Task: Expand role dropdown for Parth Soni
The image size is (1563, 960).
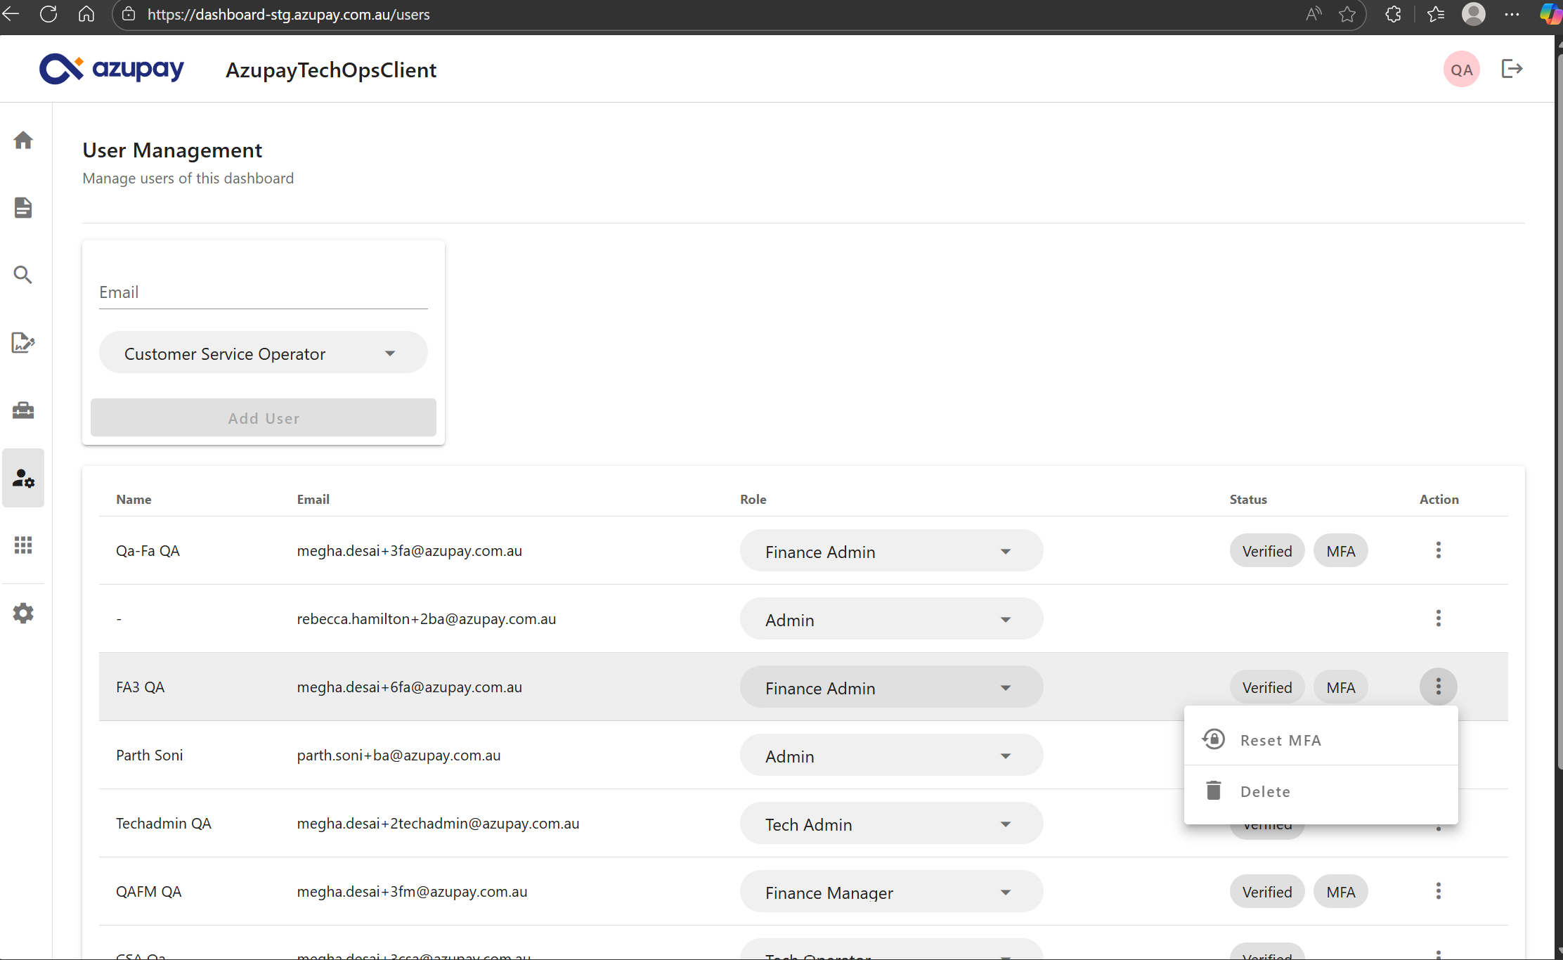Action: [890, 755]
